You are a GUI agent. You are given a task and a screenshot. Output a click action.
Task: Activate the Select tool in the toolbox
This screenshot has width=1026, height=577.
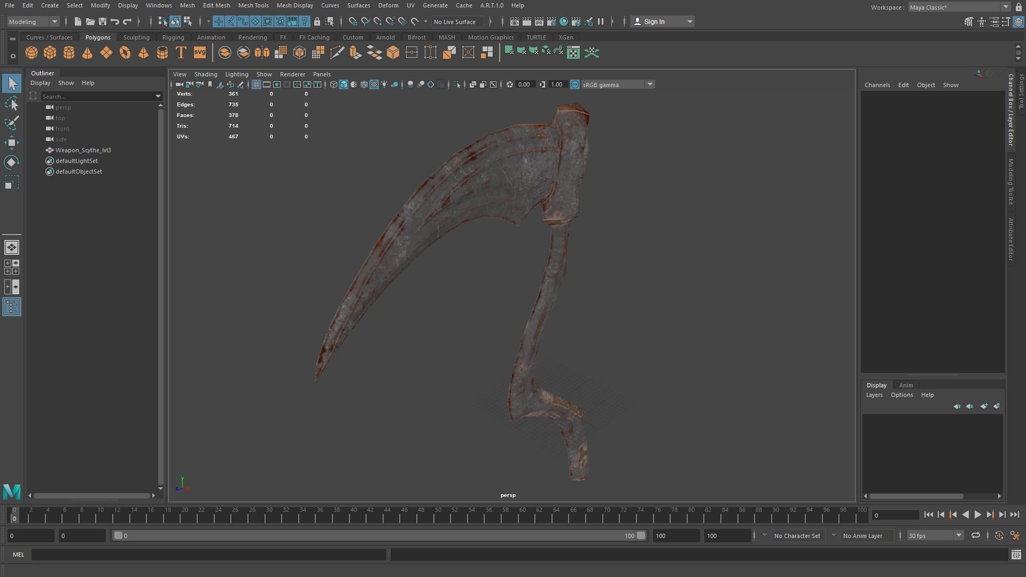tap(12, 83)
